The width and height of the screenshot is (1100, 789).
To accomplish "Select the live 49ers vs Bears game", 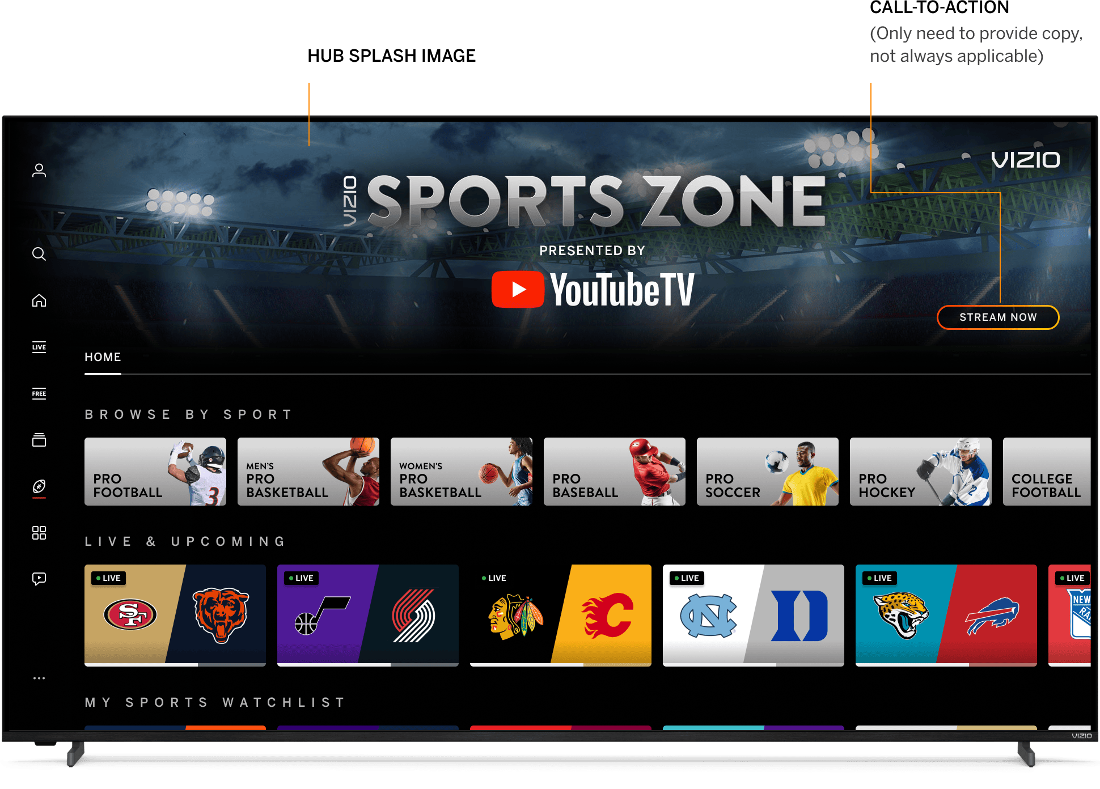I will click(x=175, y=614).
